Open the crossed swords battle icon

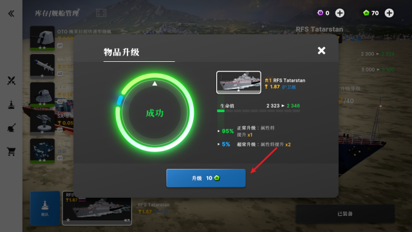point(11,81)
